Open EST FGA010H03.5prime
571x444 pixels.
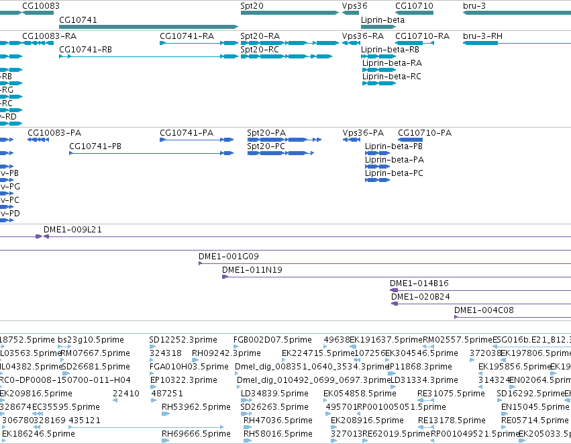pyautogui.click(x=189, y=367)
